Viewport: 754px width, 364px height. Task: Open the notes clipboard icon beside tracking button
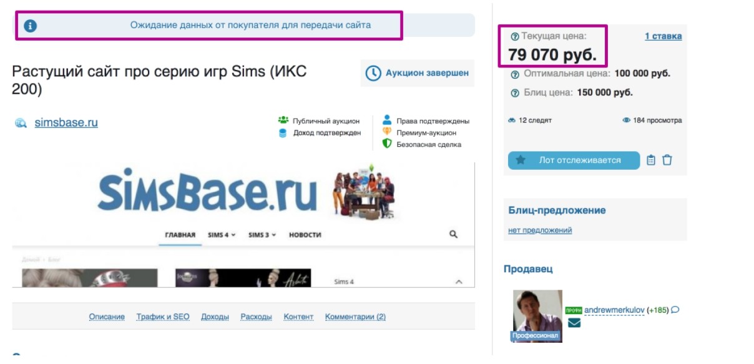[x=651, y=160]
